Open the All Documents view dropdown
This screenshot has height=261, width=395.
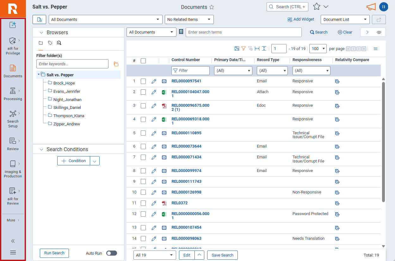[x=105, y=19]
